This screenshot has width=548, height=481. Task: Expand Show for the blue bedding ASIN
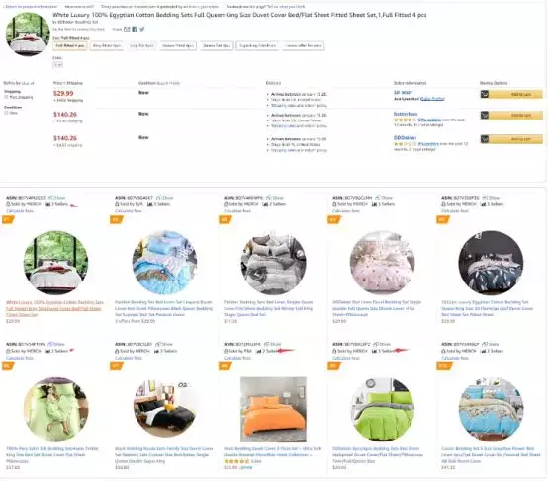click(x=165, y=198)
